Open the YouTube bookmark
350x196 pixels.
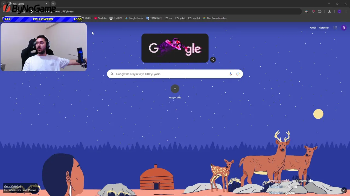[x=100, y=18]
